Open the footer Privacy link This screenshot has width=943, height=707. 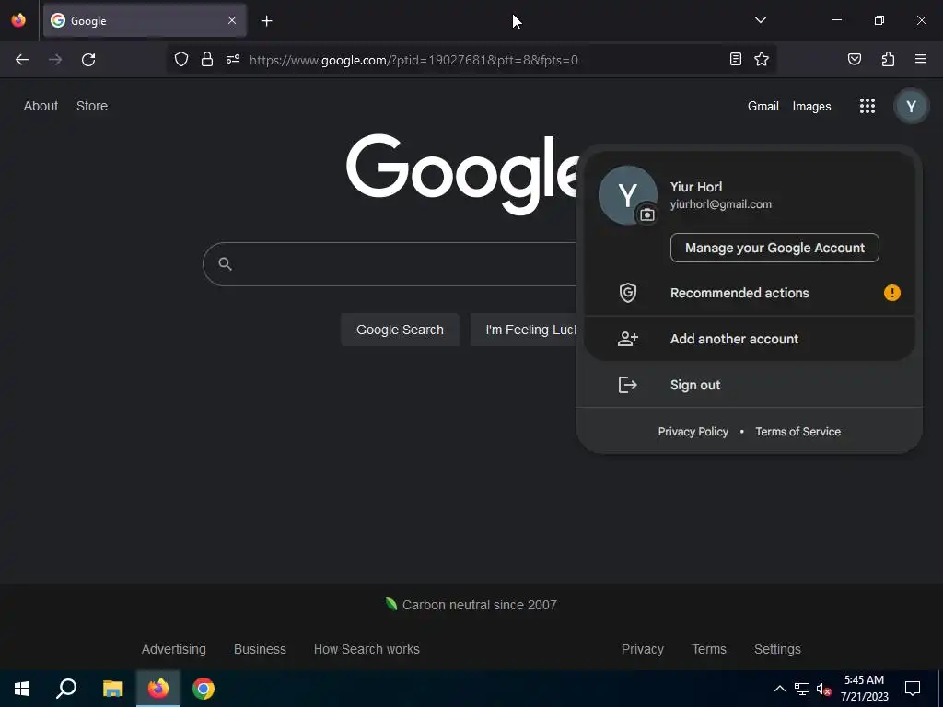point(642,649)
